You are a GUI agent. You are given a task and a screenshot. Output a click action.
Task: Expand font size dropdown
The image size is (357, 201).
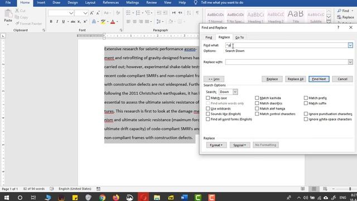85,13
